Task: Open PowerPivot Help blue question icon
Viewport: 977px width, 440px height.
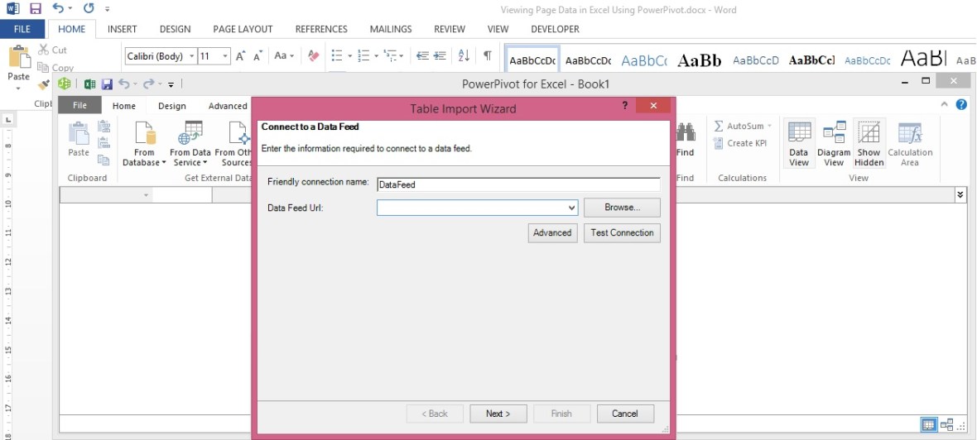Action: click(961, 104)
